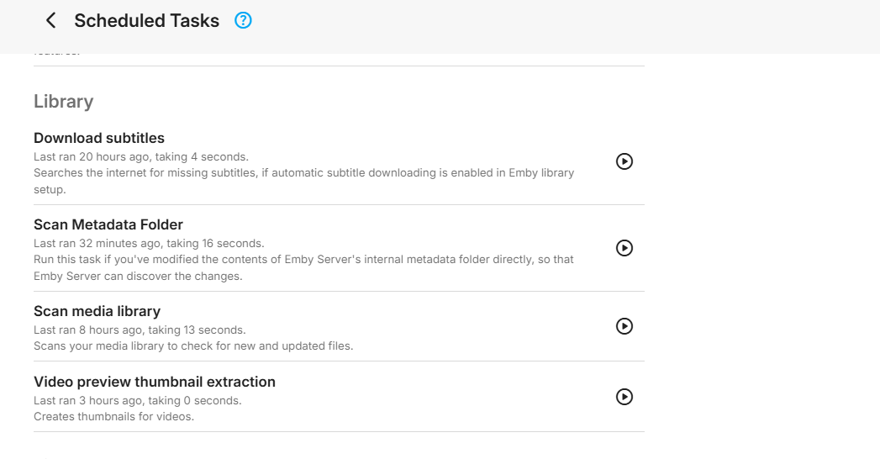Run the Download subtitles task
Screen dimensions: 880x459
pos(624,161)
